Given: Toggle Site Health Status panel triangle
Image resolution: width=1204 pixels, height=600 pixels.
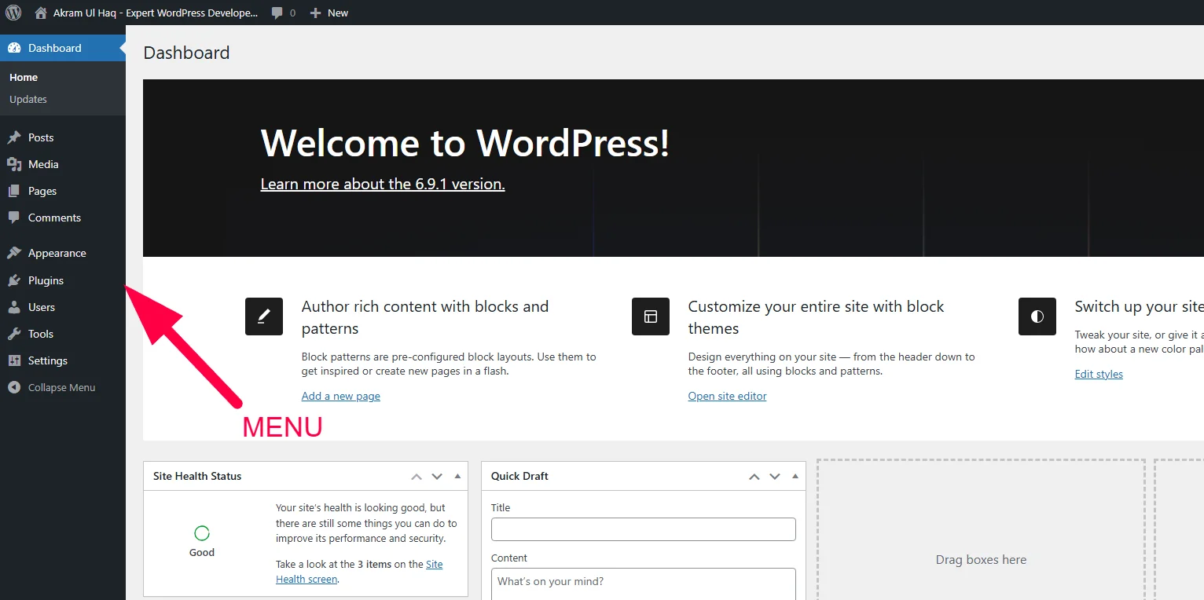Looking at the screenshot, I should click(x=457, y=476).
